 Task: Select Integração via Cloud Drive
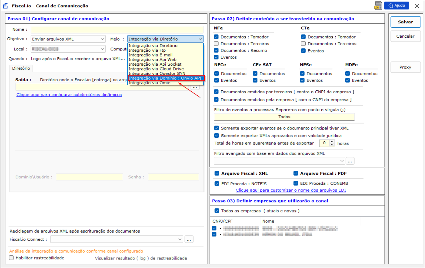coord(165,69)
